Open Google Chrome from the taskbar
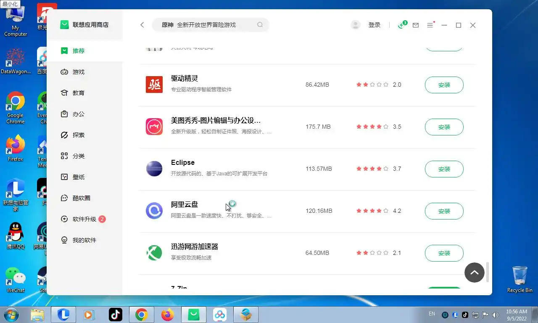Viewport: 538px width, 323px height. click(x=142, y=315)
